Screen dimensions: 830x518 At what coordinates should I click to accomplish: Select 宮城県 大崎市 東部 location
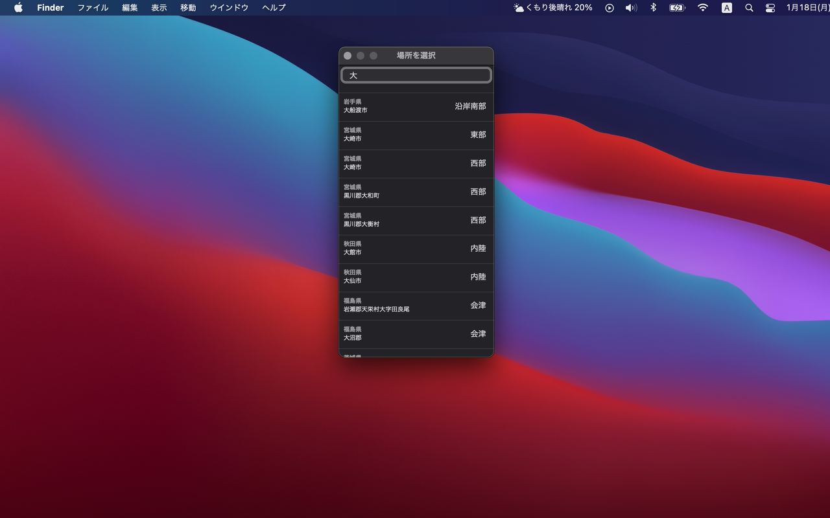click(x=416, y=135)
